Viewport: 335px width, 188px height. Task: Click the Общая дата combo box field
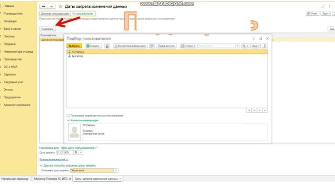coord(92,171)
